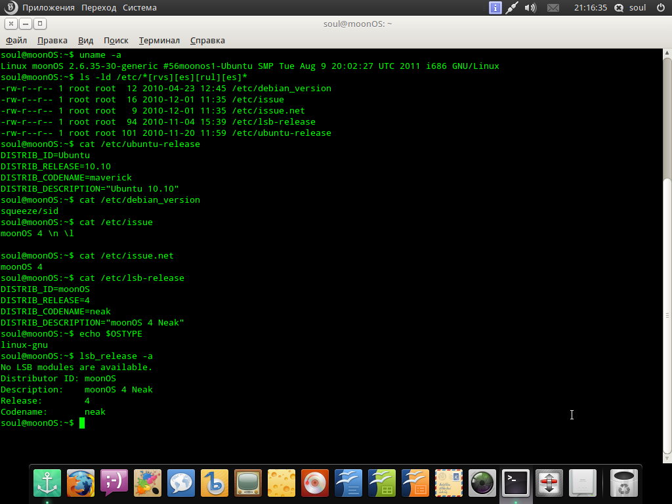Click the Distributor ID: moonOS line
This screenshot has width=672, height=504.
(58, 378)
